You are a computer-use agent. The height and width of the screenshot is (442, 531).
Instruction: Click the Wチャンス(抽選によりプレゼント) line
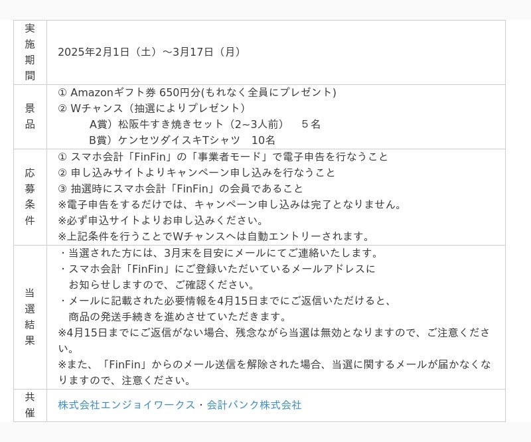(x=152, y=108)
